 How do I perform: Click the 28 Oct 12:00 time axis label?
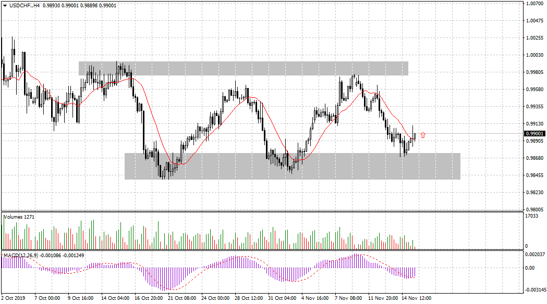point(249,299)
